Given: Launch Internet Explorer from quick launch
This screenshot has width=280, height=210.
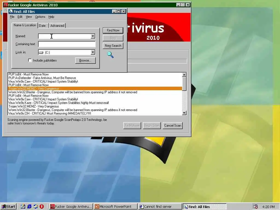Looking at the screenshot, I should tap(29, 207).
